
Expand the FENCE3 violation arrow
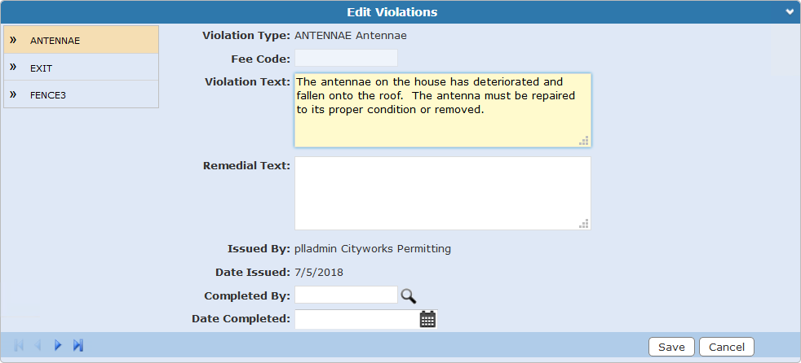[13, 94]
